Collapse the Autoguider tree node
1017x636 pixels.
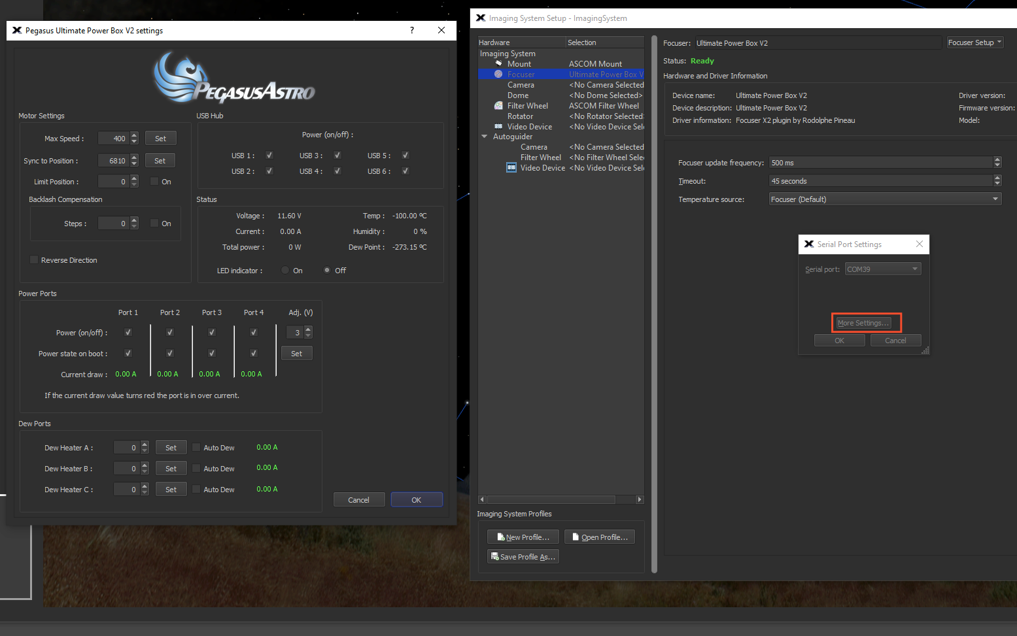point(485,137)
